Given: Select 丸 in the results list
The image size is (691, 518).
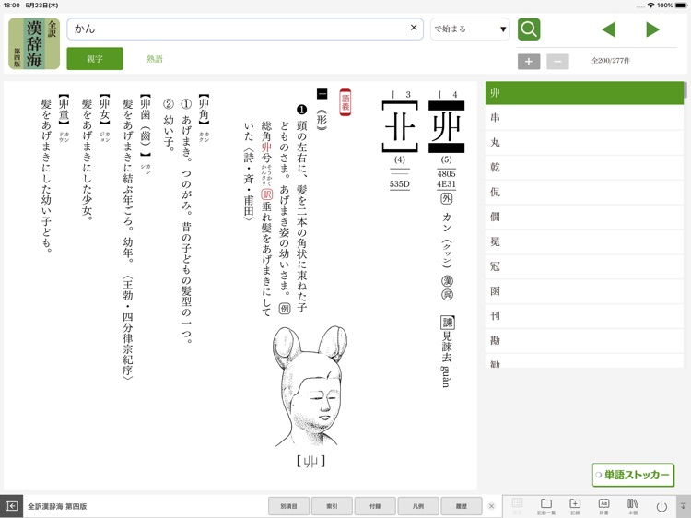Looking at the screenshot, I should [584, 142].
